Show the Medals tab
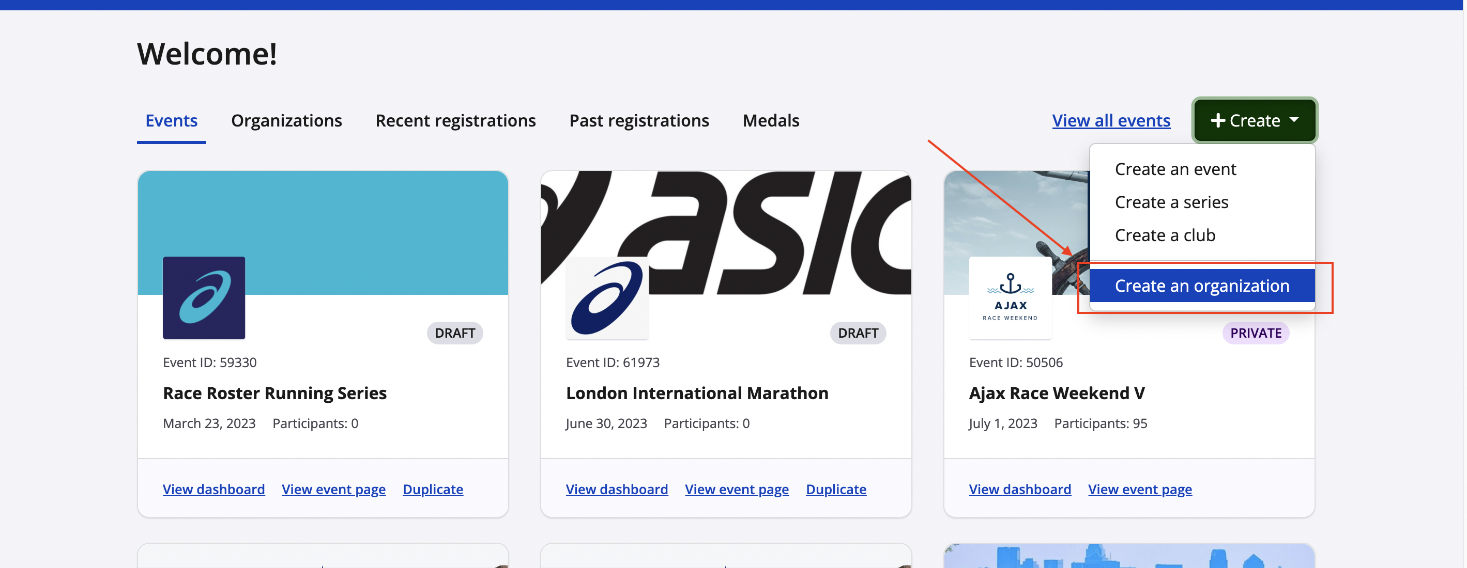Screen dimensions: 1467x568 coord(771,121)
